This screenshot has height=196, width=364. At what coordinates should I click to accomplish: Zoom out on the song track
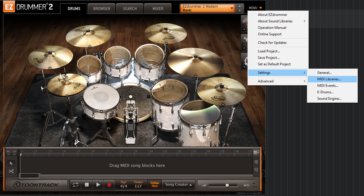coord(256,170)
